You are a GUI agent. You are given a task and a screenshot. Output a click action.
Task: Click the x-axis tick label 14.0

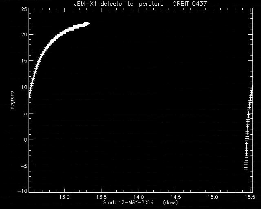tap(139, 197)
